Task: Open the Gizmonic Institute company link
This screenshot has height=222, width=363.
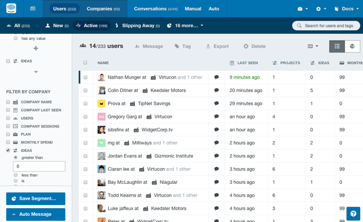Action: [174, 156]
